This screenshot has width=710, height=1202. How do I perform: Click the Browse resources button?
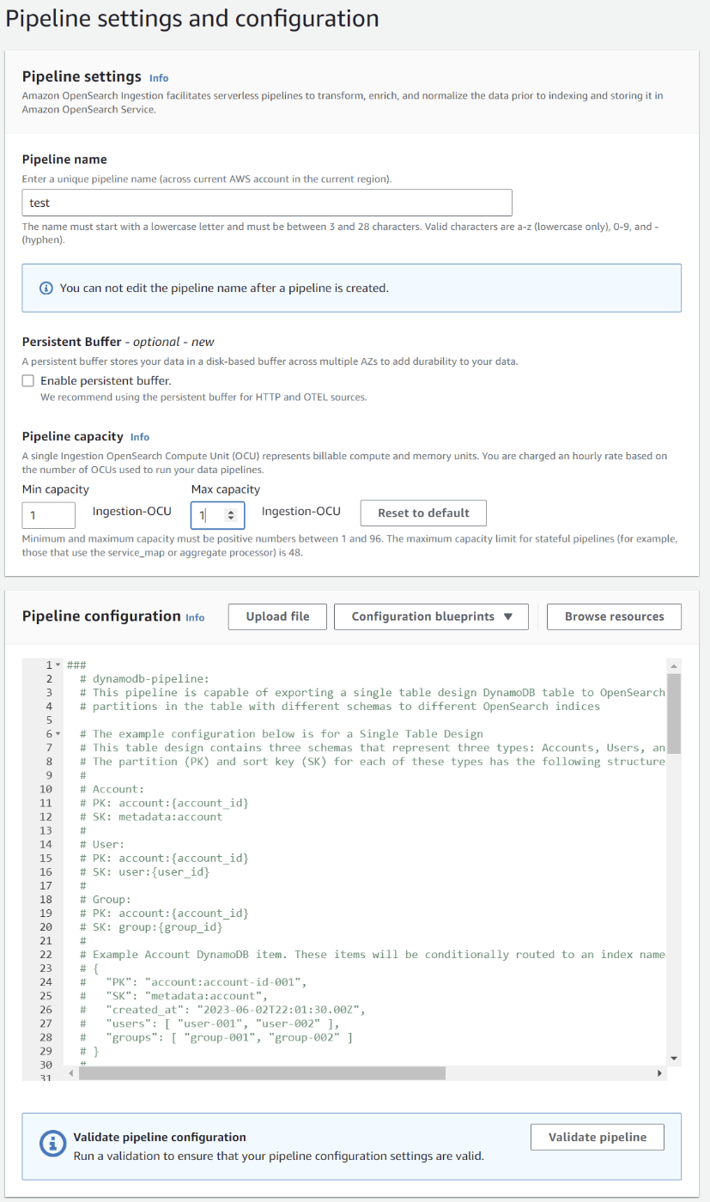coord(614,616)
